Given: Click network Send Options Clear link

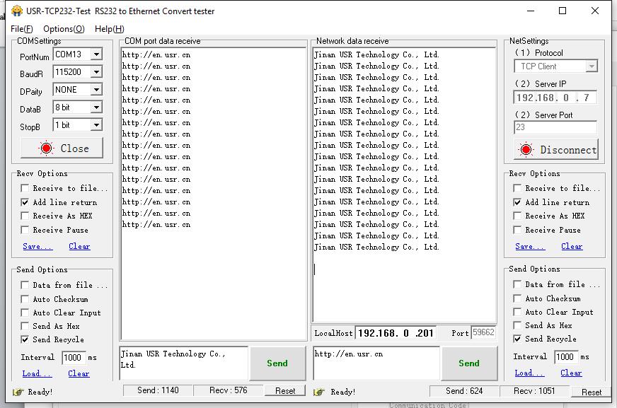Looking at the screenshot, I should (571, 373).
